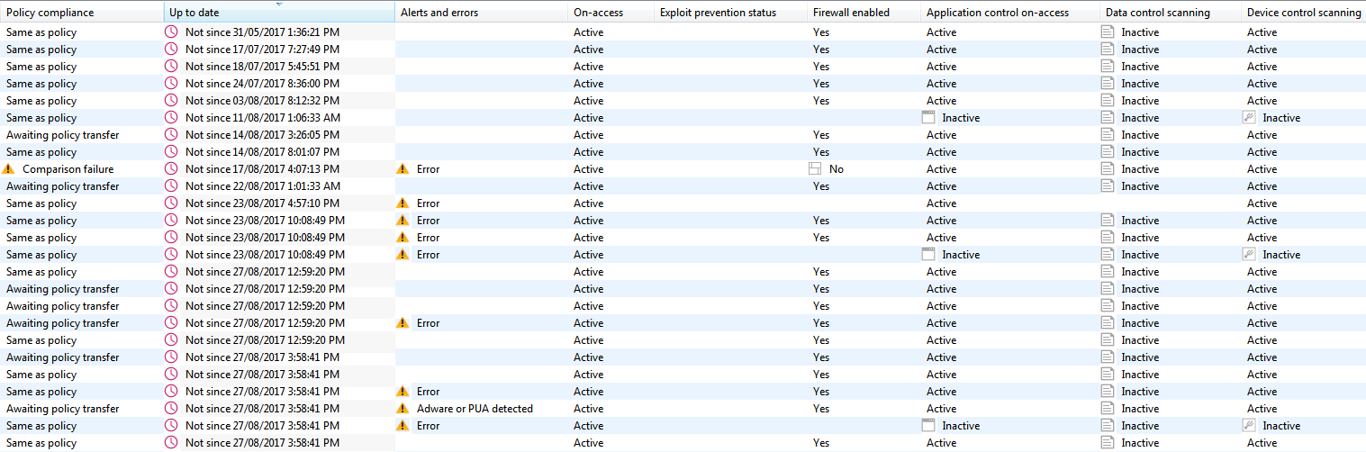Click clock icon for 22/08/2017 1:01:33 AM row
Screen dimensions: 1366x452
(171, 185)
